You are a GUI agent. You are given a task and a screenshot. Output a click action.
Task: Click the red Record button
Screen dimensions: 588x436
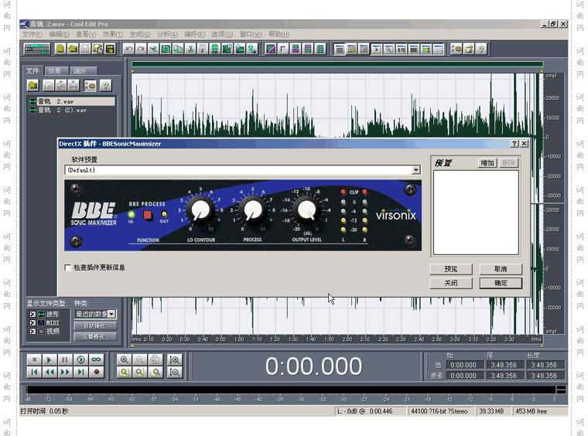click(97, 372)
